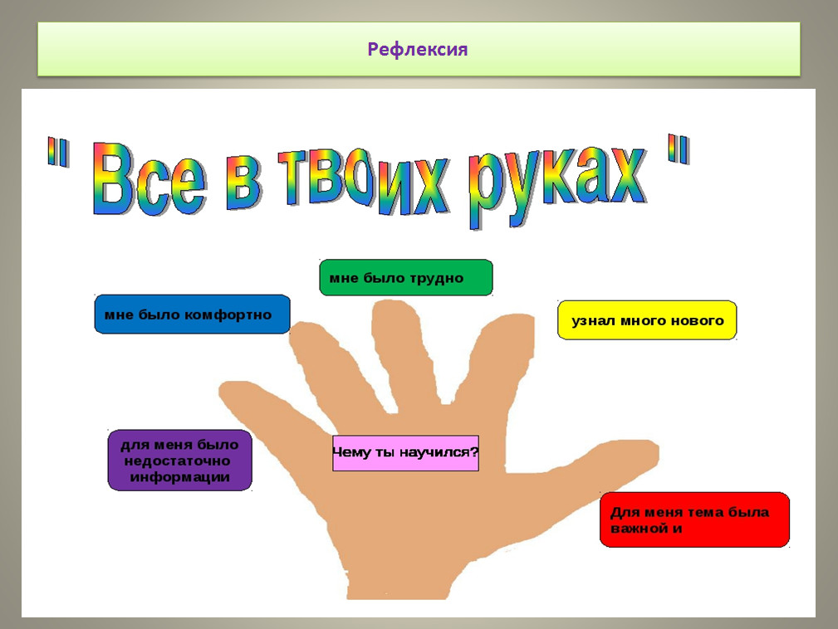Click the rainbow "Все в твоих руках" WordArt
This screenshot has width=838, height=629.
369,180
